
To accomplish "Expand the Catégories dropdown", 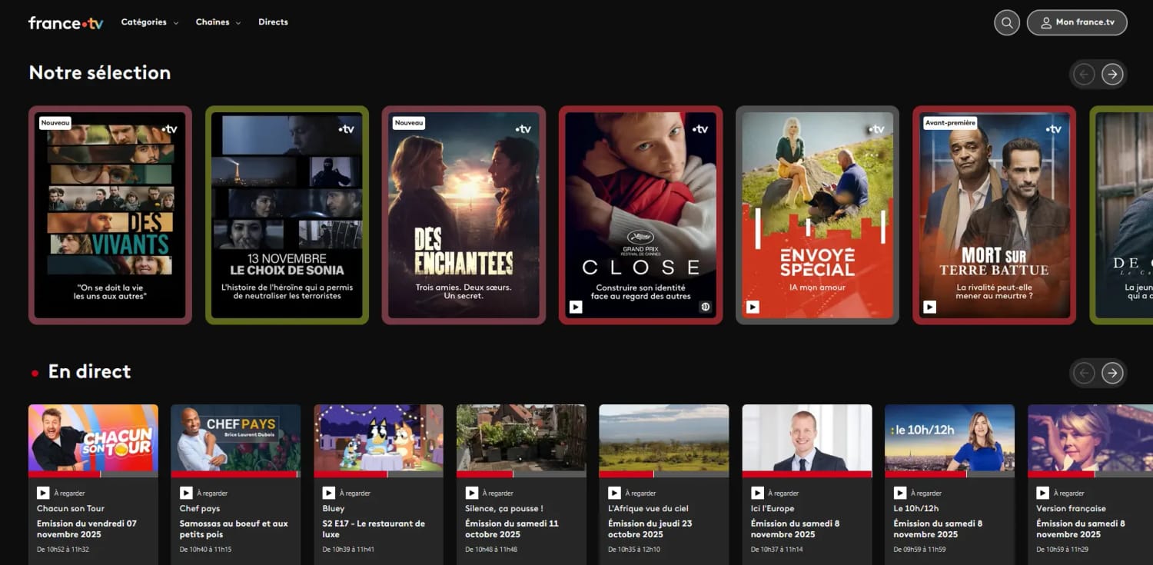I will [150, 22].
